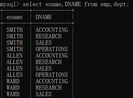Click the DNAME column header
The height and width of the screenshot is (98, 133).
(44, 17)
